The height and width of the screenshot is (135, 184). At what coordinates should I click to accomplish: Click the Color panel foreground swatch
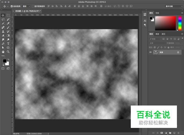pos(151,18)
